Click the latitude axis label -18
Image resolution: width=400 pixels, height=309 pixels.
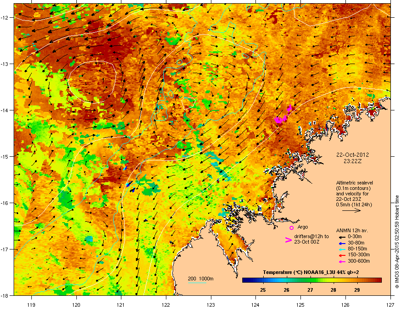point(5,295)
